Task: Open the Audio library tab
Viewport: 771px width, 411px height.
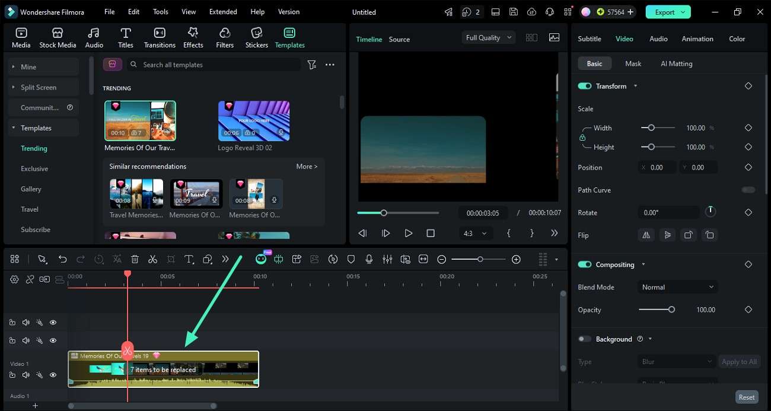Action: [x=94, y=37]
